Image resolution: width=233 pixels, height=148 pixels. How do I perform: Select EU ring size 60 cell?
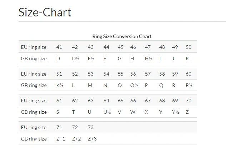coord(189,74)
